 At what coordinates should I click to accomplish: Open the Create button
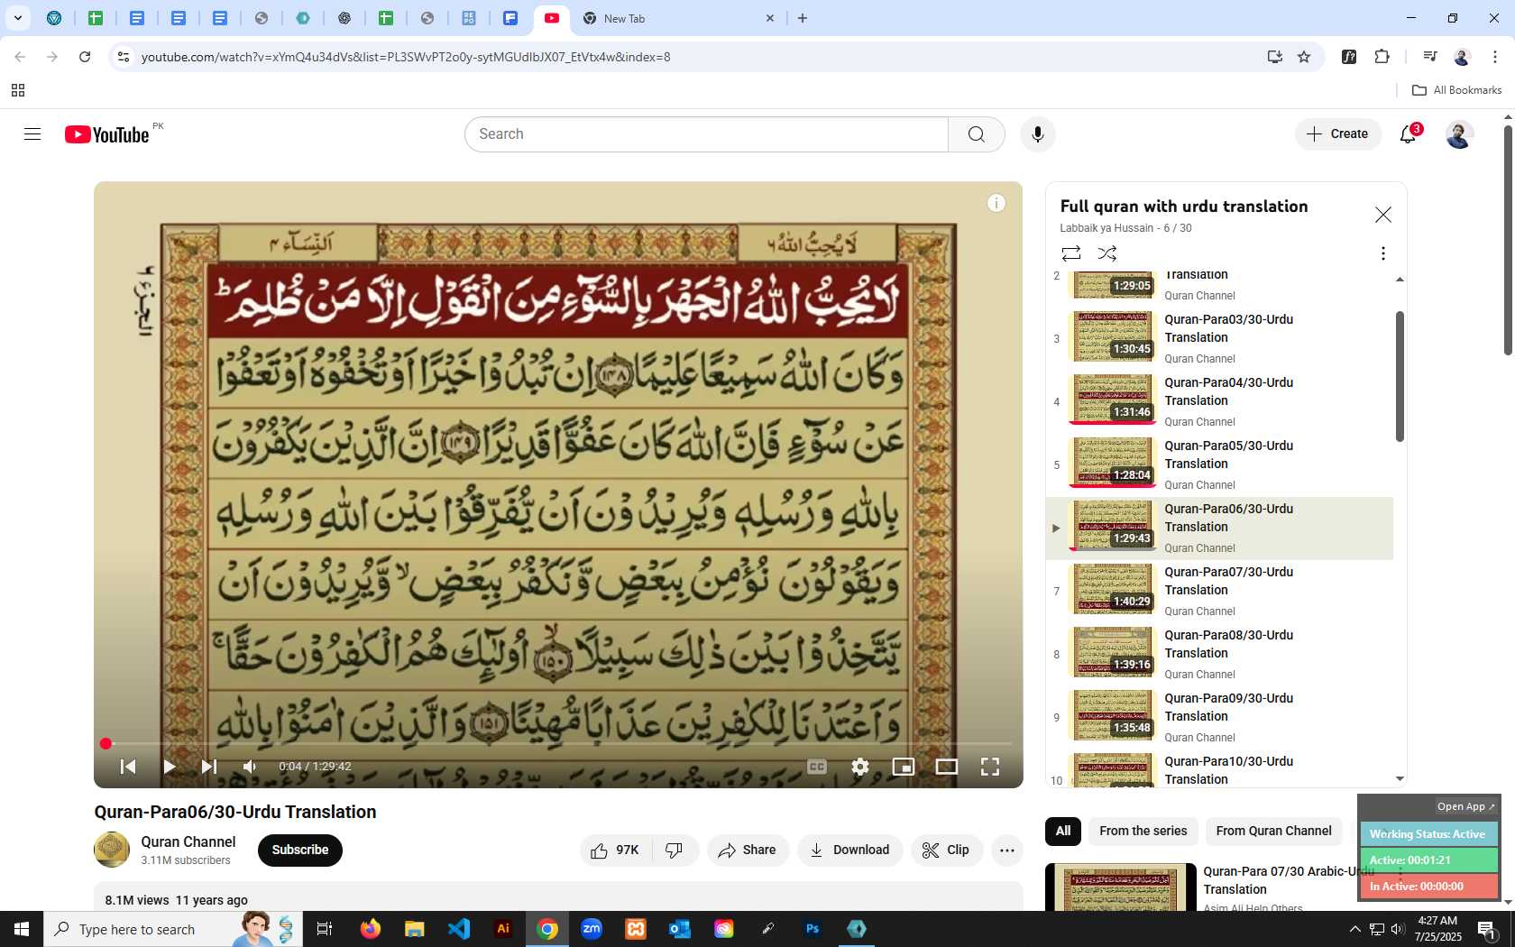pyautogui.click(x=1338, y=134)
